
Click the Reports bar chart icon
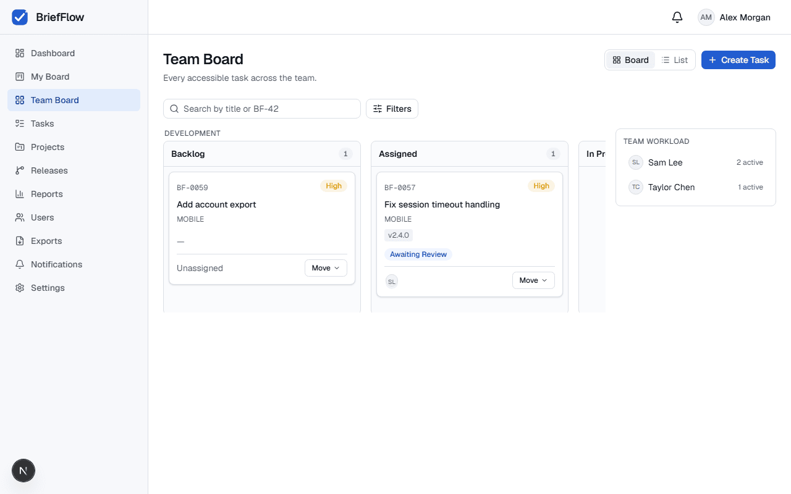coord(20,194)
